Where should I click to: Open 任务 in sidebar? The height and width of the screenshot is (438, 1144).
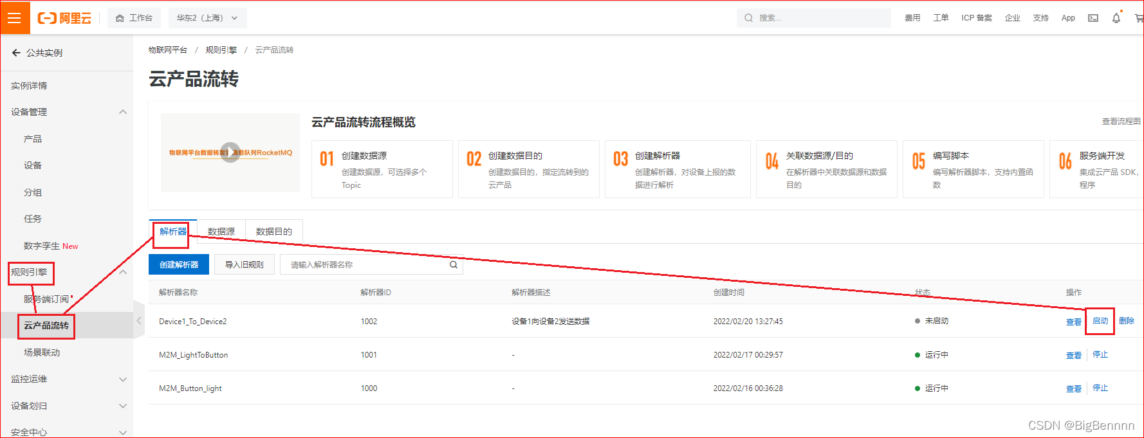click(x=33, y=219)
